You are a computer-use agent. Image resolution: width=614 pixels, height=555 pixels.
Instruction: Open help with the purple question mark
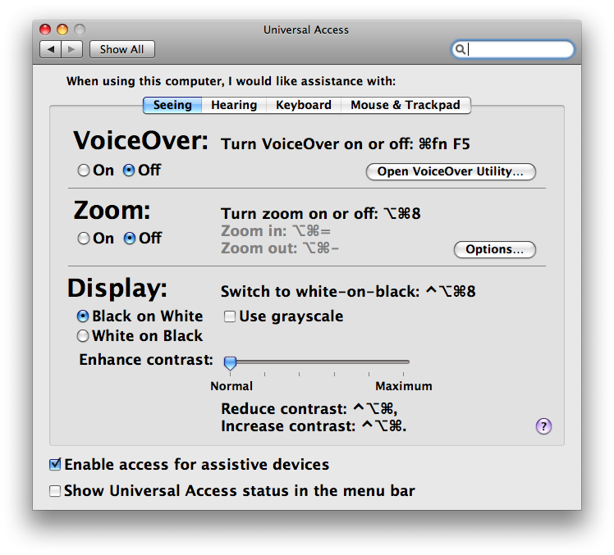(543, 426)
